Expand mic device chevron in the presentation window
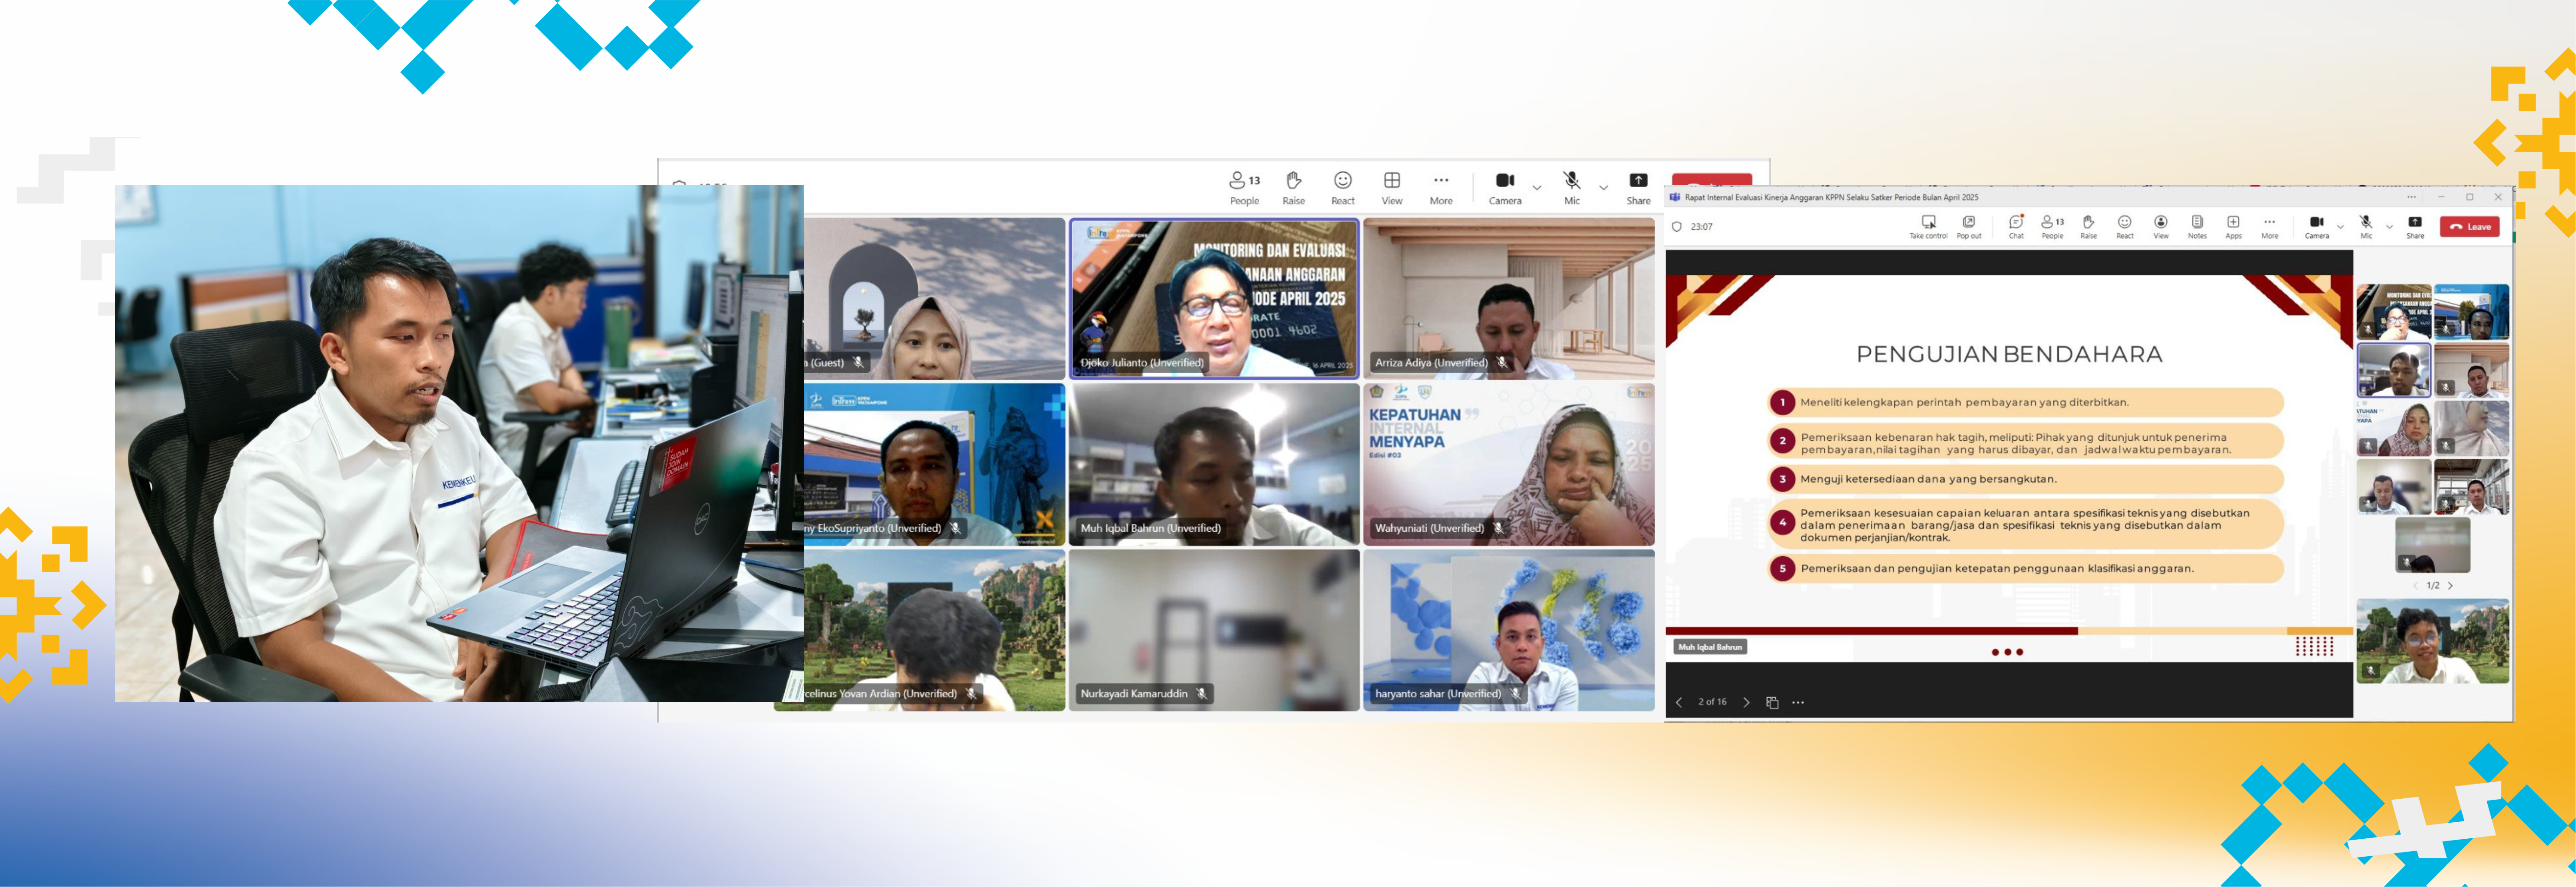The width and height of the screenshot is (2576, 887). click(2389, 227)
